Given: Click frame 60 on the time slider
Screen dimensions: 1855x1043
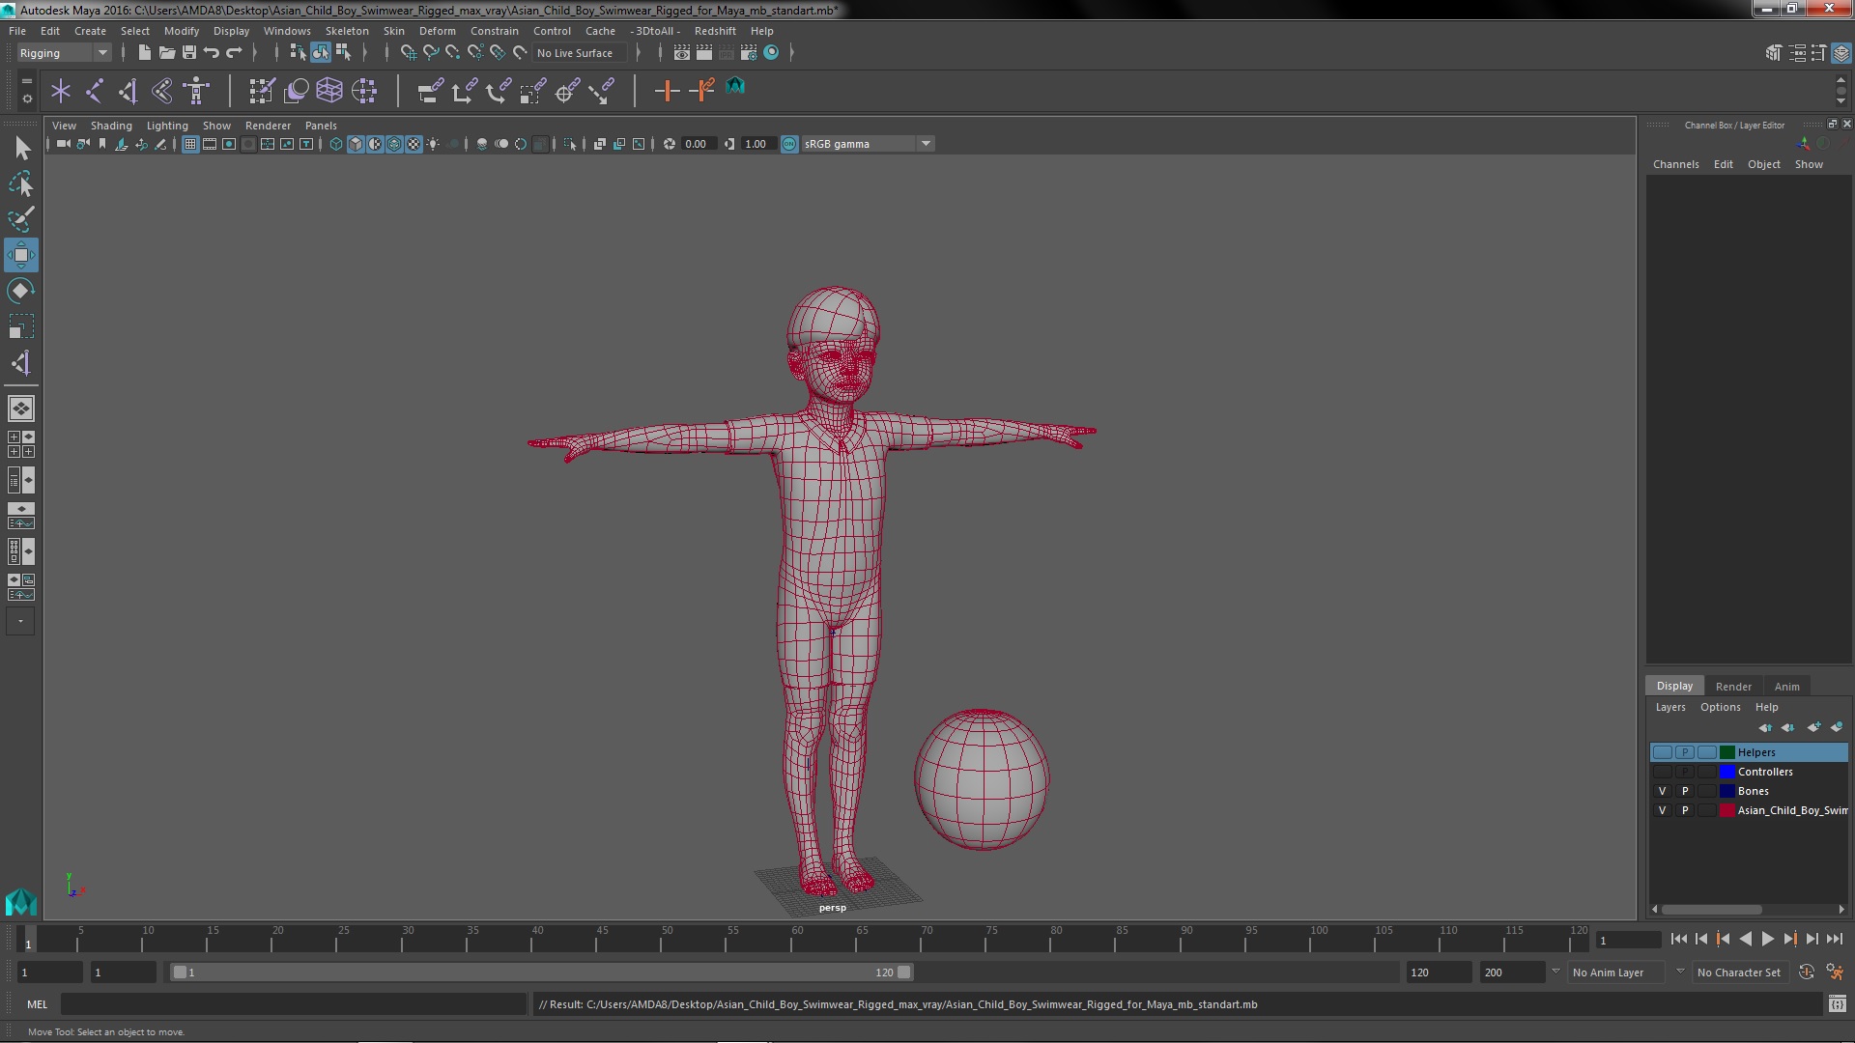Looking at the screenshot, I should click(x=797, y=940).
